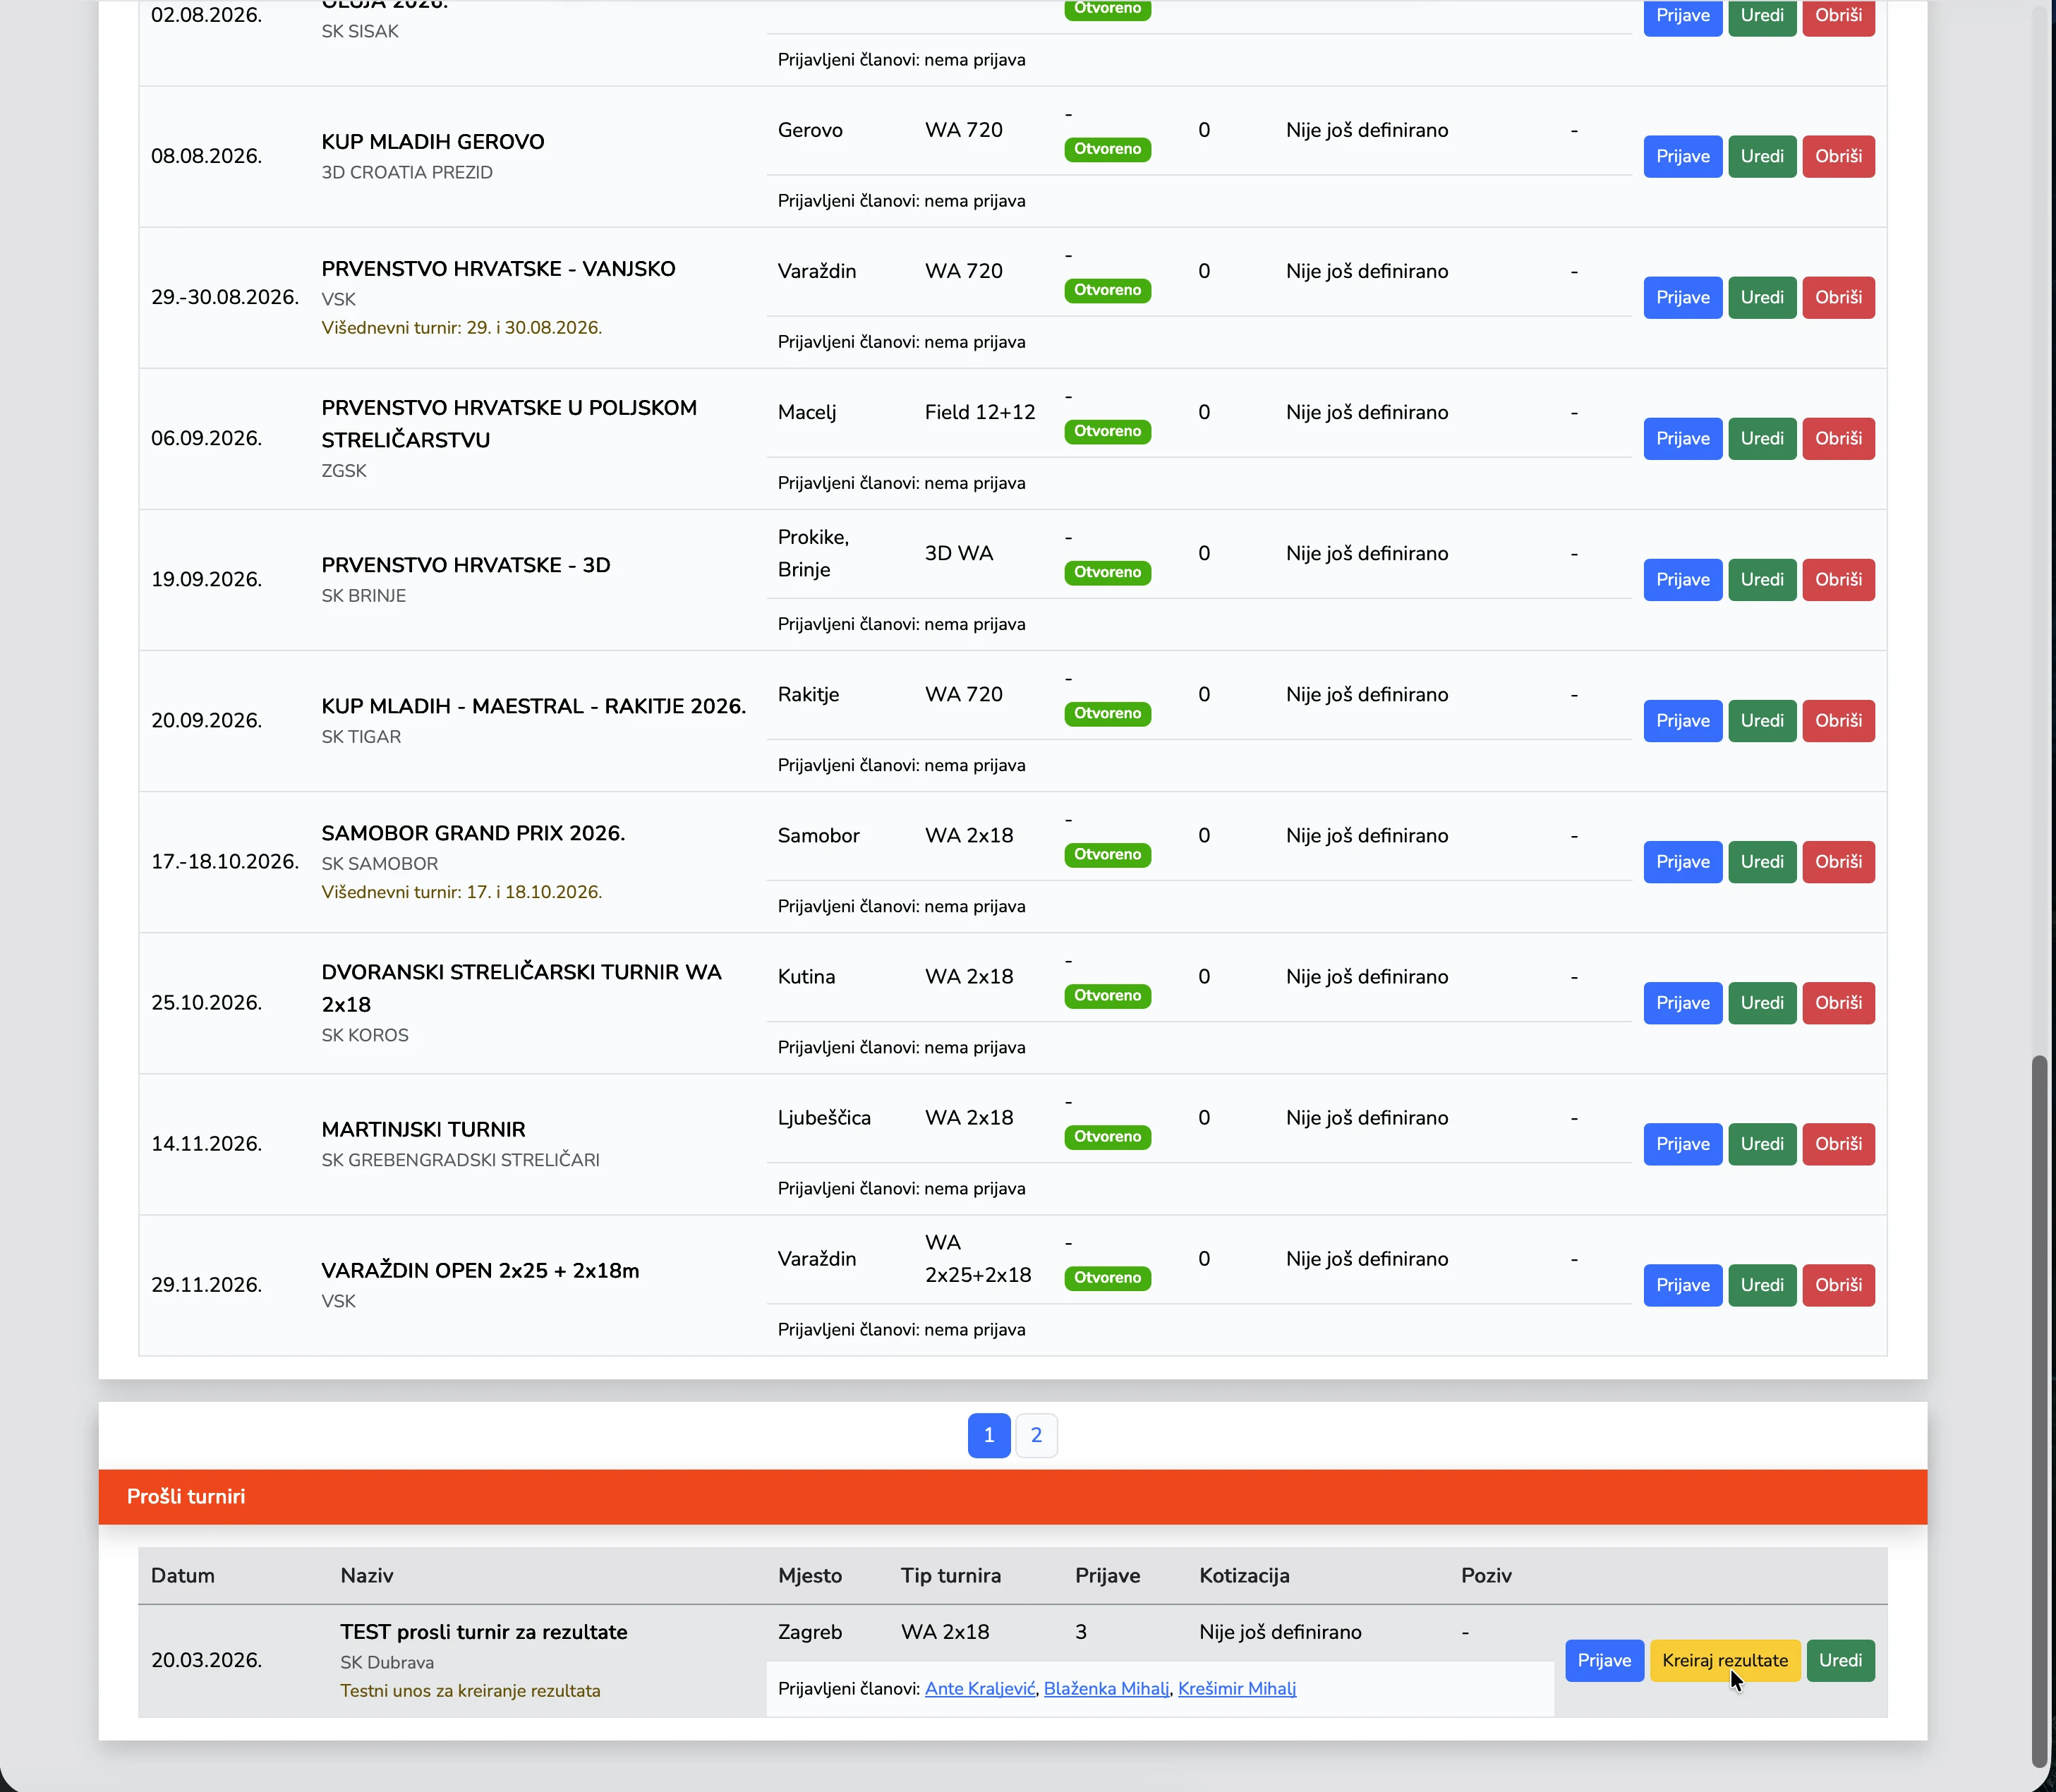Click Prijave for TEST prosli turnir
This screenshot has height=1792, width=2056.
point(1603,1660)
